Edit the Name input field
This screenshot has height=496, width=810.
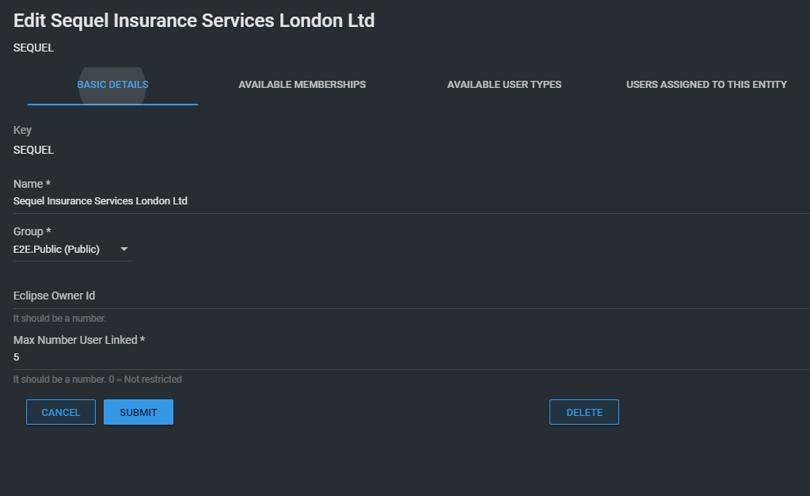point(411,201)
